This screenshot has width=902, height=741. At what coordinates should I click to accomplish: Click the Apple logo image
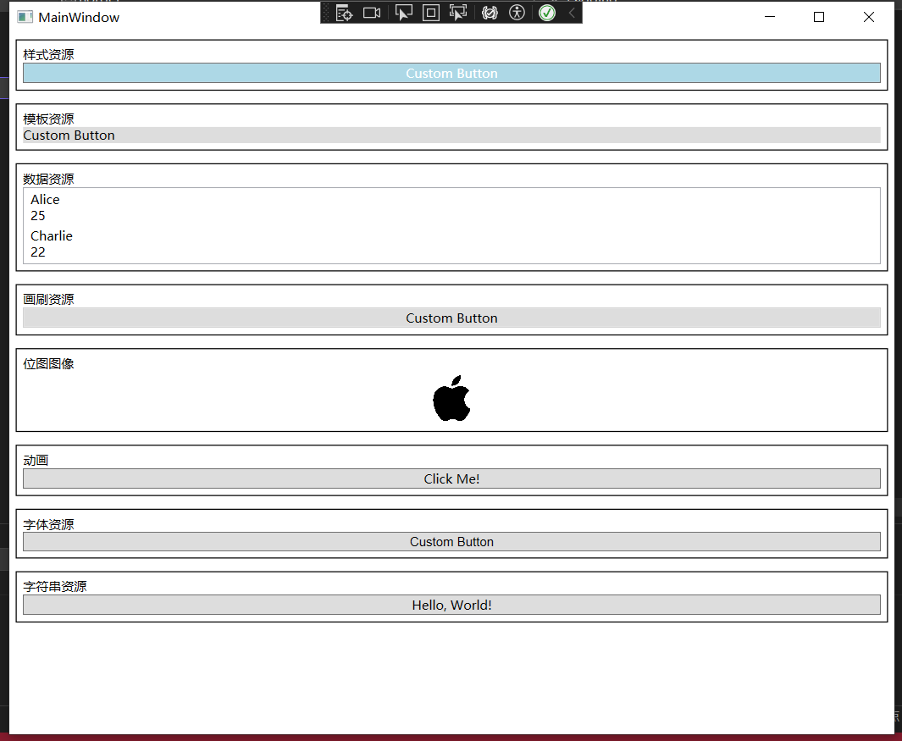[x=451, y=398]
